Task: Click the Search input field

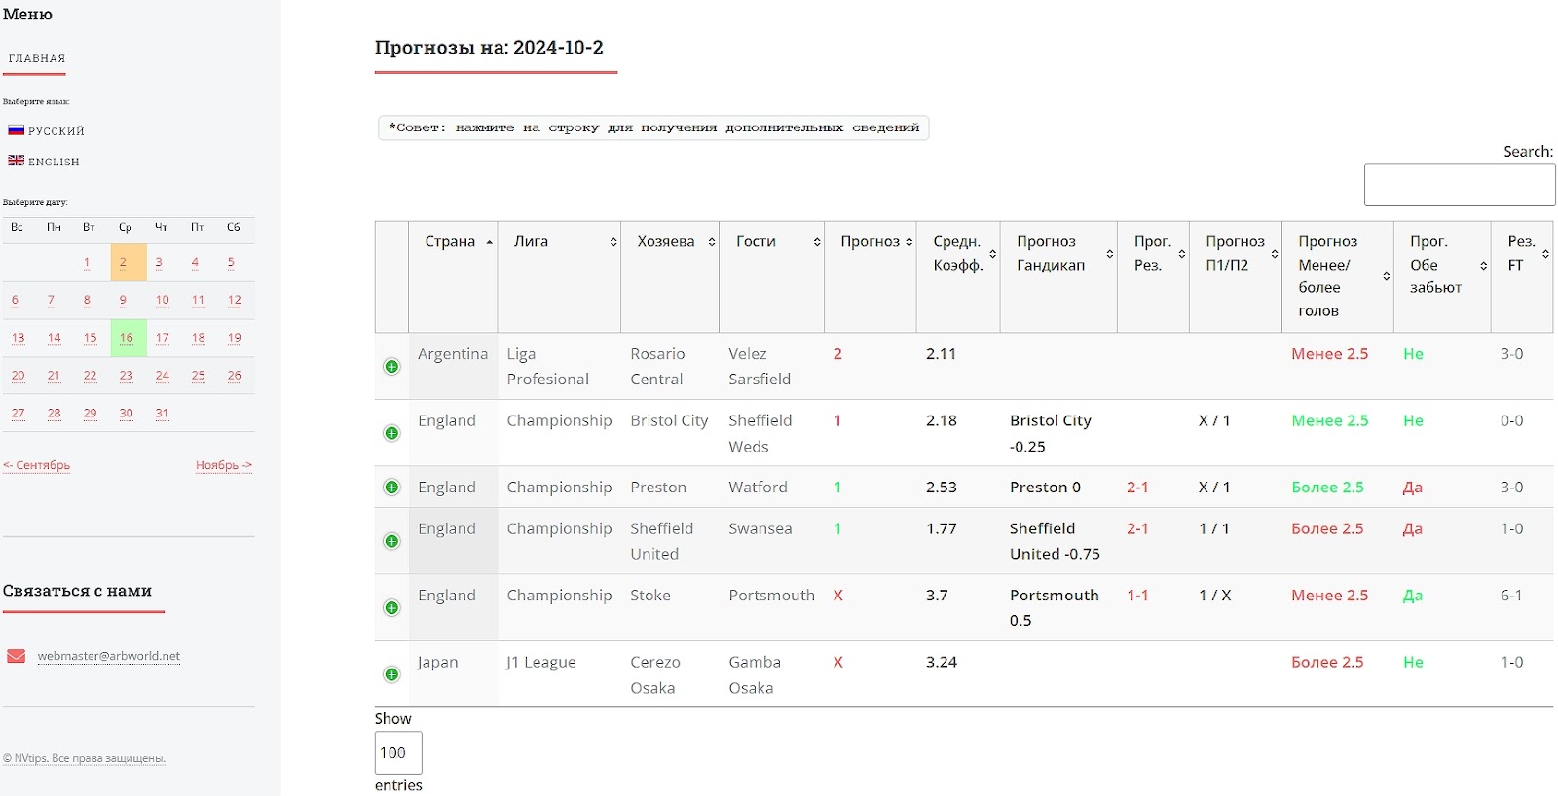Action: click(1459, 185)
